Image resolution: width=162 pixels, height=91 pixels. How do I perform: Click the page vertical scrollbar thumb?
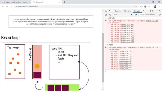[103, 58]
